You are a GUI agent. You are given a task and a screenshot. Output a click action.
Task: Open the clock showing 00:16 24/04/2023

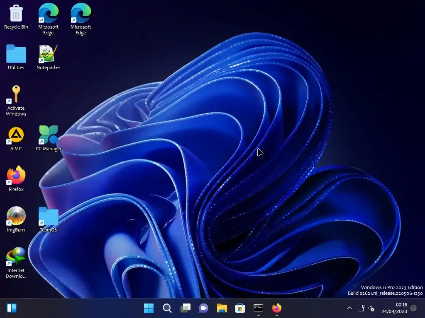coord(394,308)
